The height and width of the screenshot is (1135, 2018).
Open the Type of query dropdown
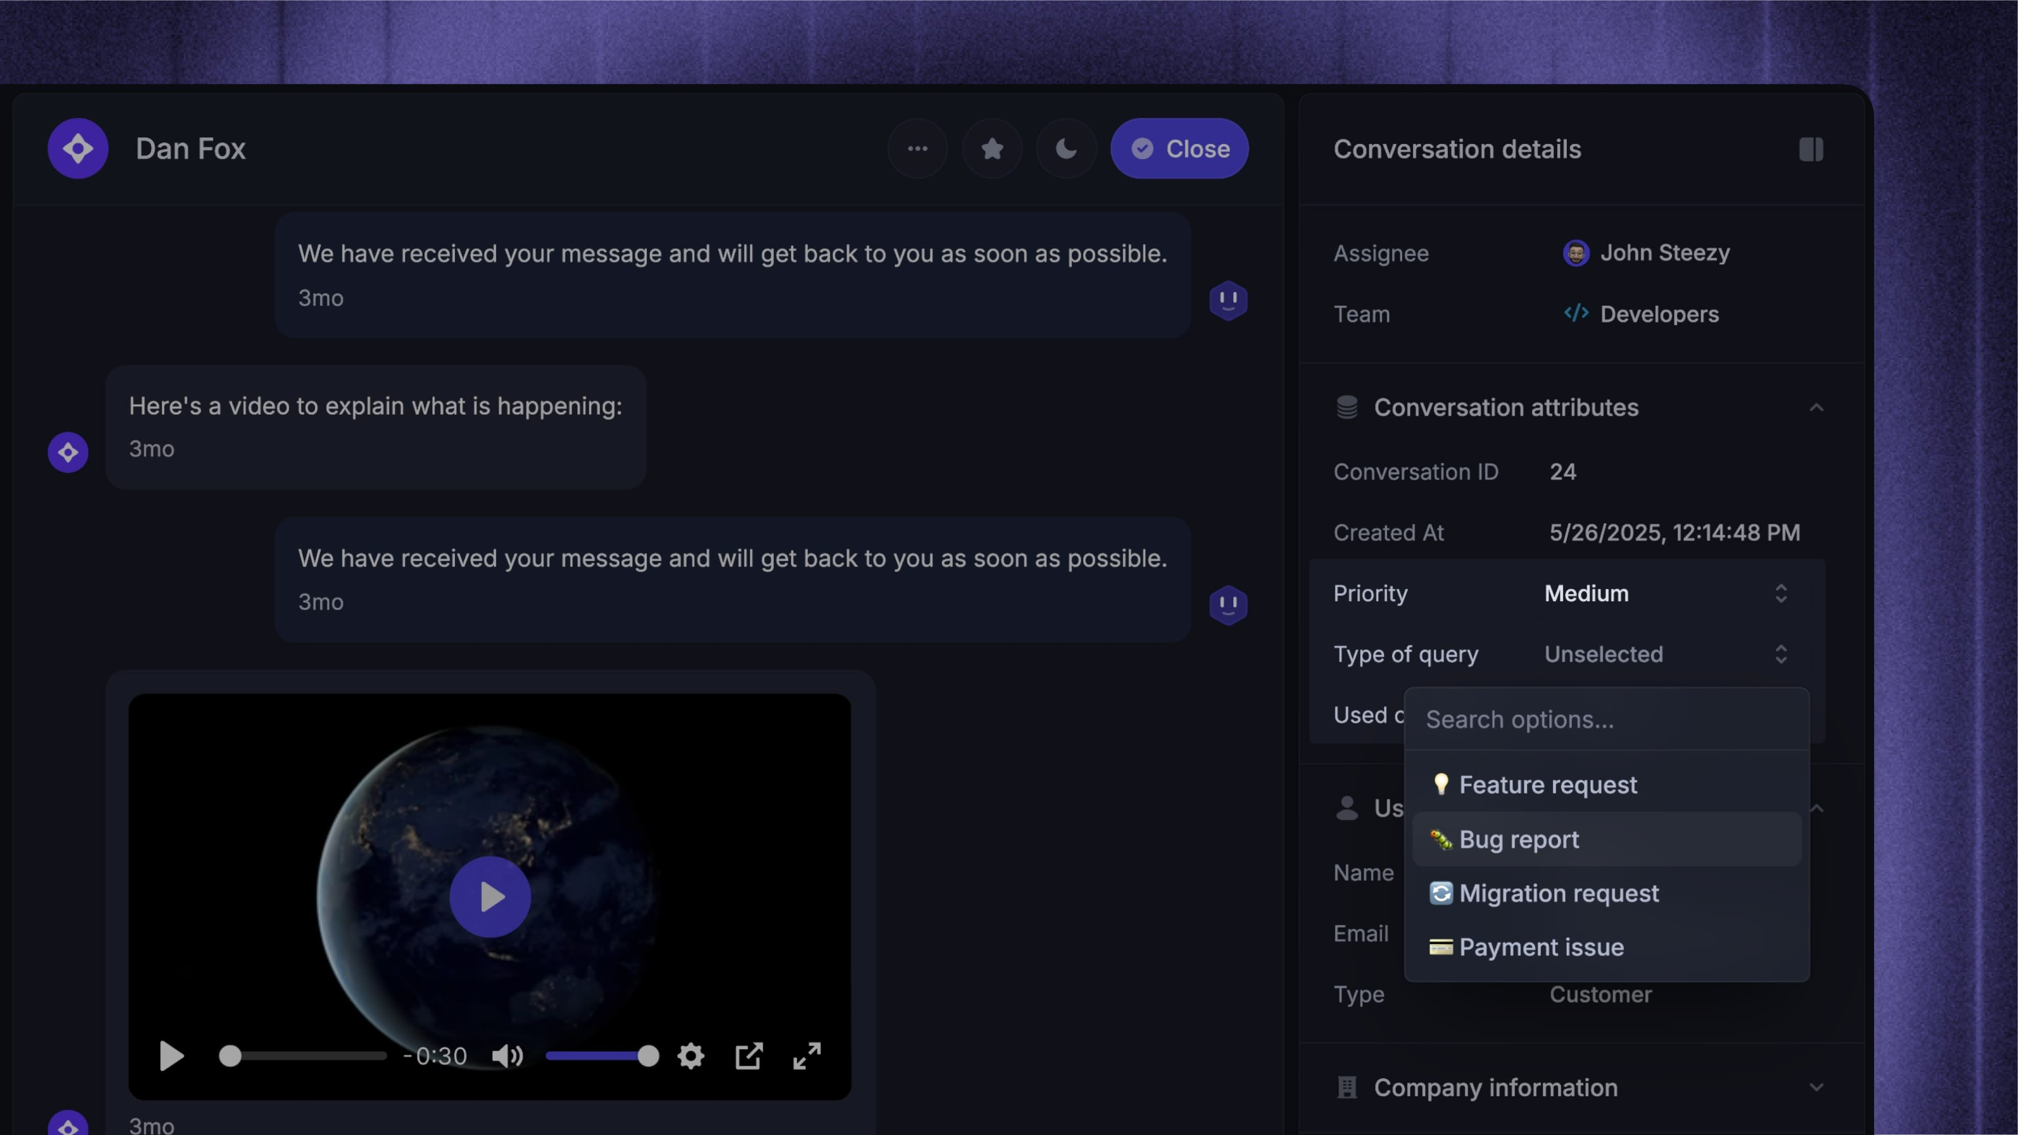coord(1666,654)
